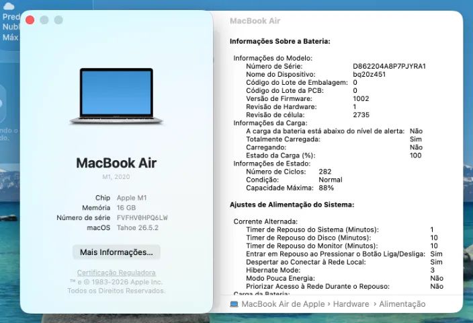Click the cloud weather widget icon
Screen dimensions: 473x323
pos(9,6)
